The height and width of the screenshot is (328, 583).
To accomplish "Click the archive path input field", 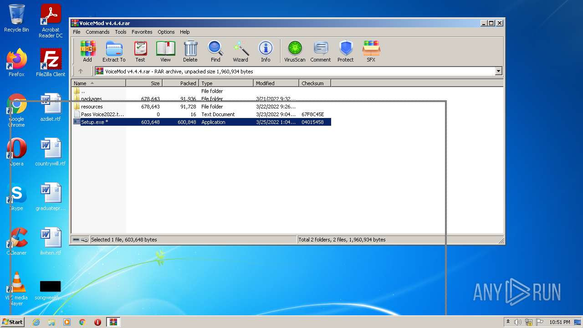I will tap(298, 71).
